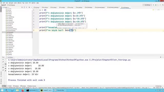The width and height of the screenshot is (164, 92).
Task: Click Chapter07 in the navigation breadcrumb
Action: click(3, 5)
